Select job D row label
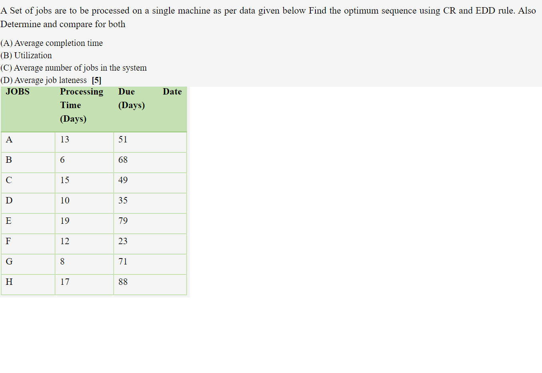Image resolution: width=542 pixels, height=373 pixels. pos(9,201)
